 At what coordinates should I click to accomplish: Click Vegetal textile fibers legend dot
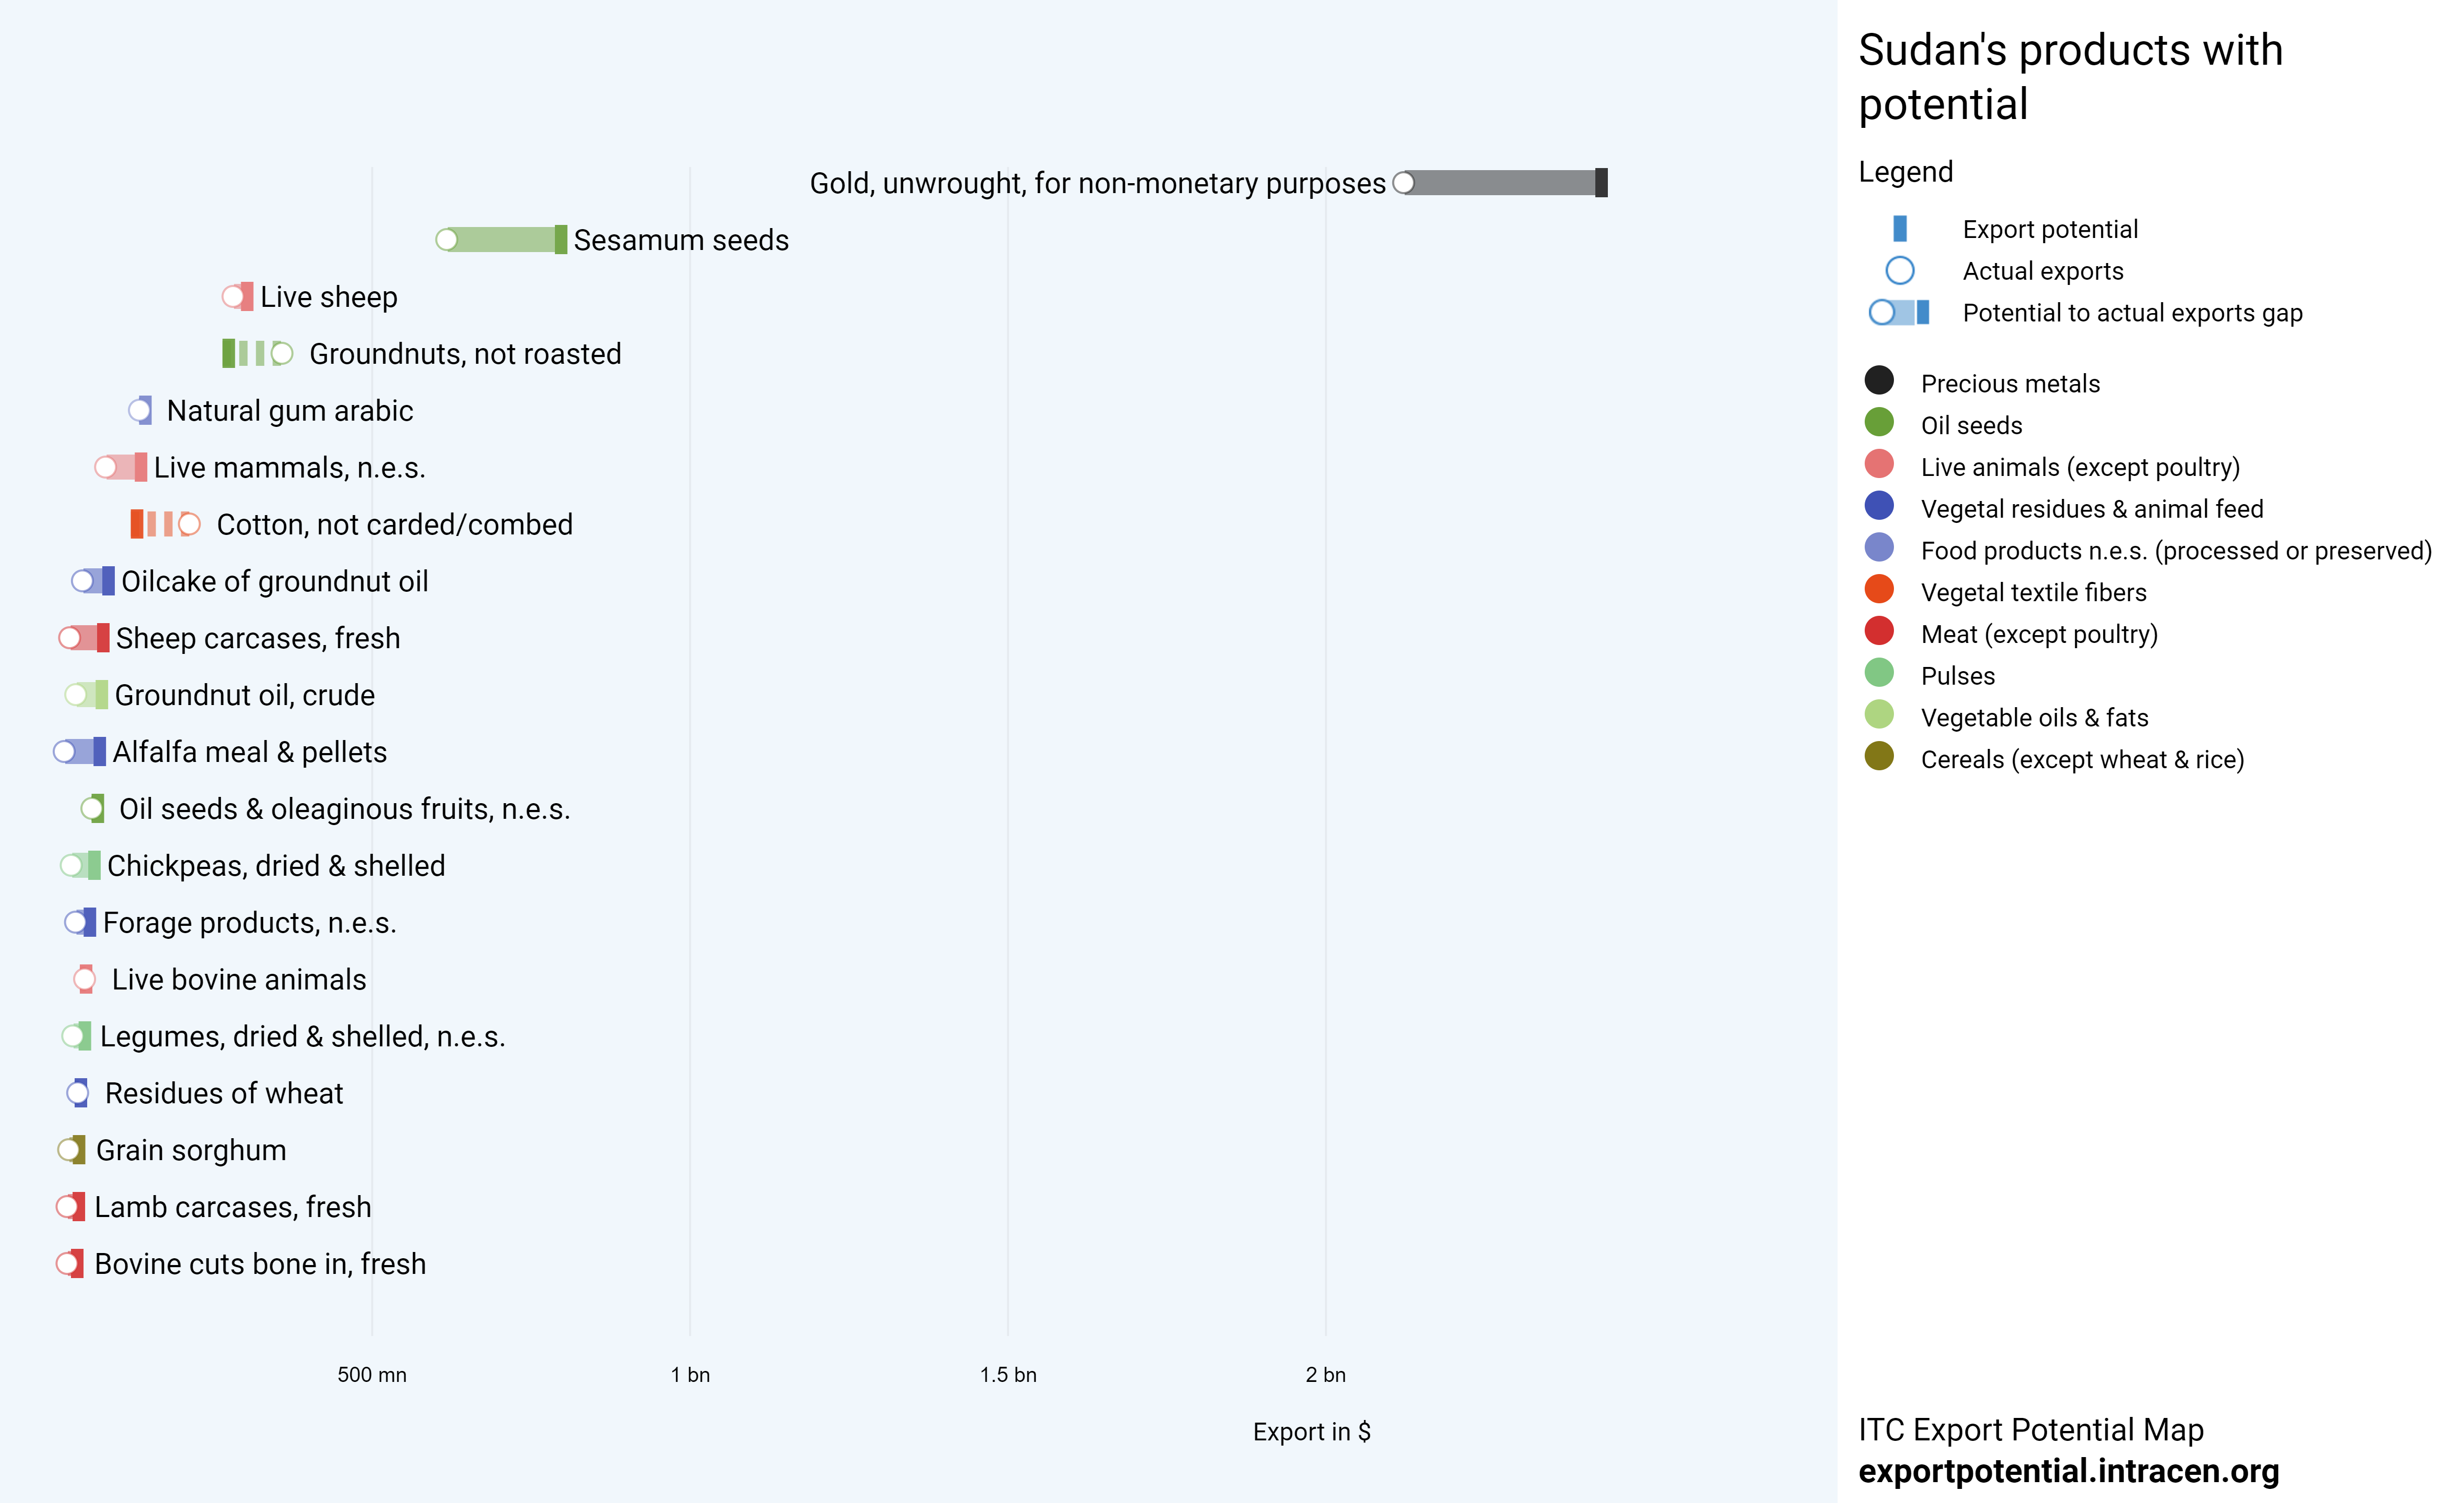[1879, 590]
